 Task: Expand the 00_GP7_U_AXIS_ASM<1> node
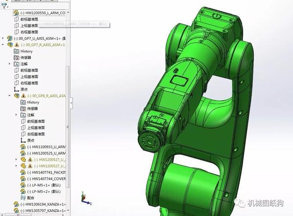click(2, 38)
